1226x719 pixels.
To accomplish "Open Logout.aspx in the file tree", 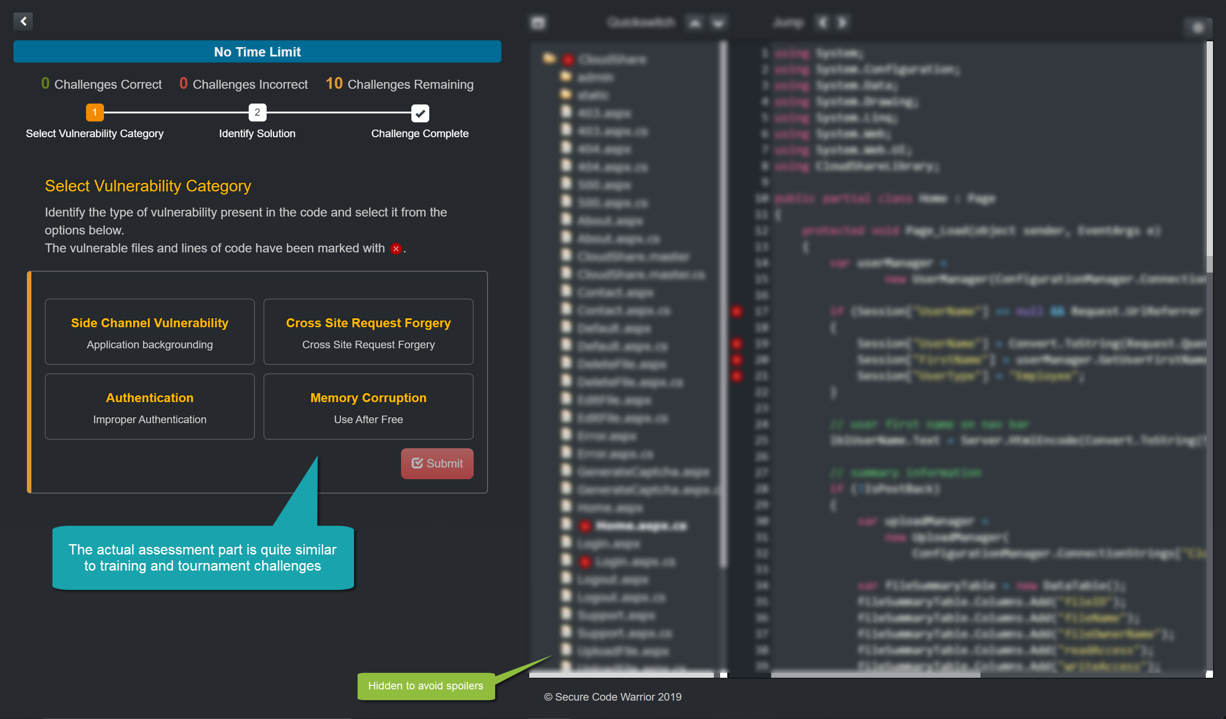I will (x=613, y=580).
